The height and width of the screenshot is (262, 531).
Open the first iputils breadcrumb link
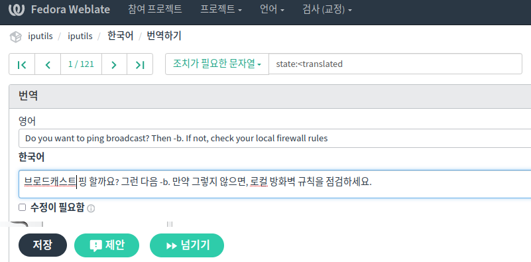[40, 36]
